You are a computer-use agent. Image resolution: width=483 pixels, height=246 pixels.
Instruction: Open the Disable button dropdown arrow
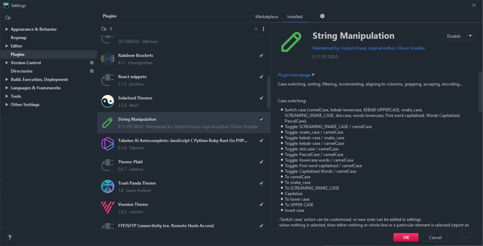coord(470,36)
